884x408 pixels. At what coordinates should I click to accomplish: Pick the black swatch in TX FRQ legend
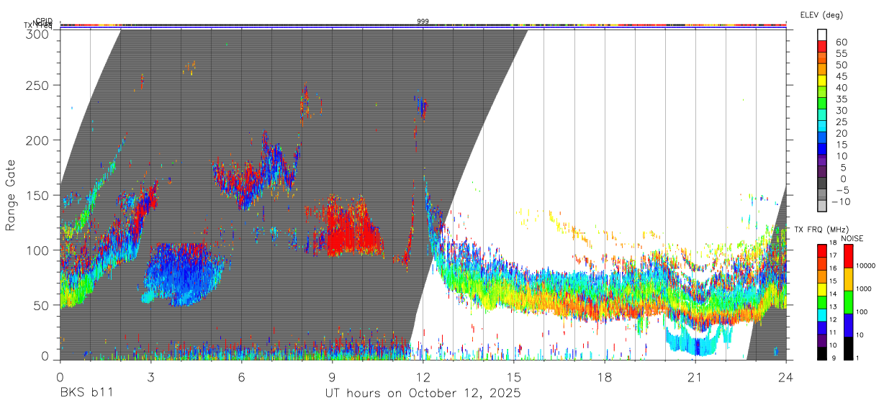pyautogui.click(x=821, y=353)
